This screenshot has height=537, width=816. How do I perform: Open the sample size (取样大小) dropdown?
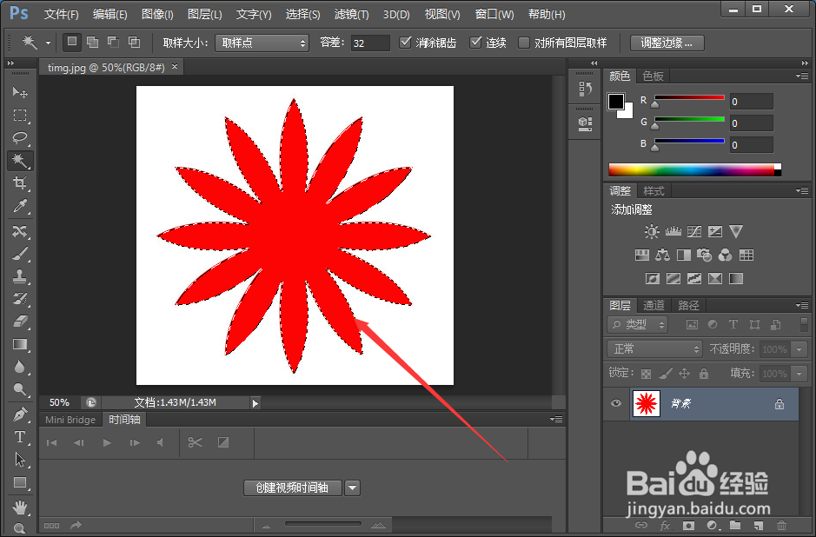(262, 43)
